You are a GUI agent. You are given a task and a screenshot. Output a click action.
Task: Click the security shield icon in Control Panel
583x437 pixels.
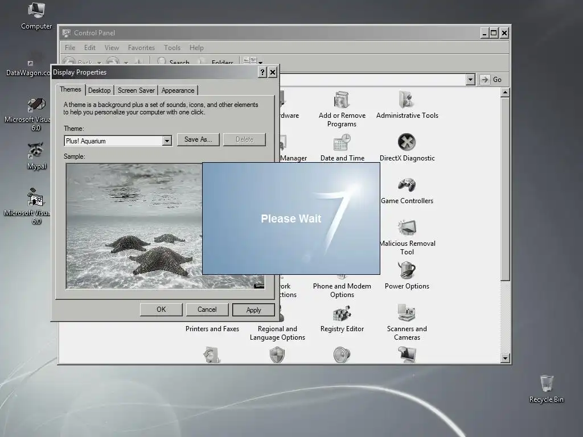[277, 355]
